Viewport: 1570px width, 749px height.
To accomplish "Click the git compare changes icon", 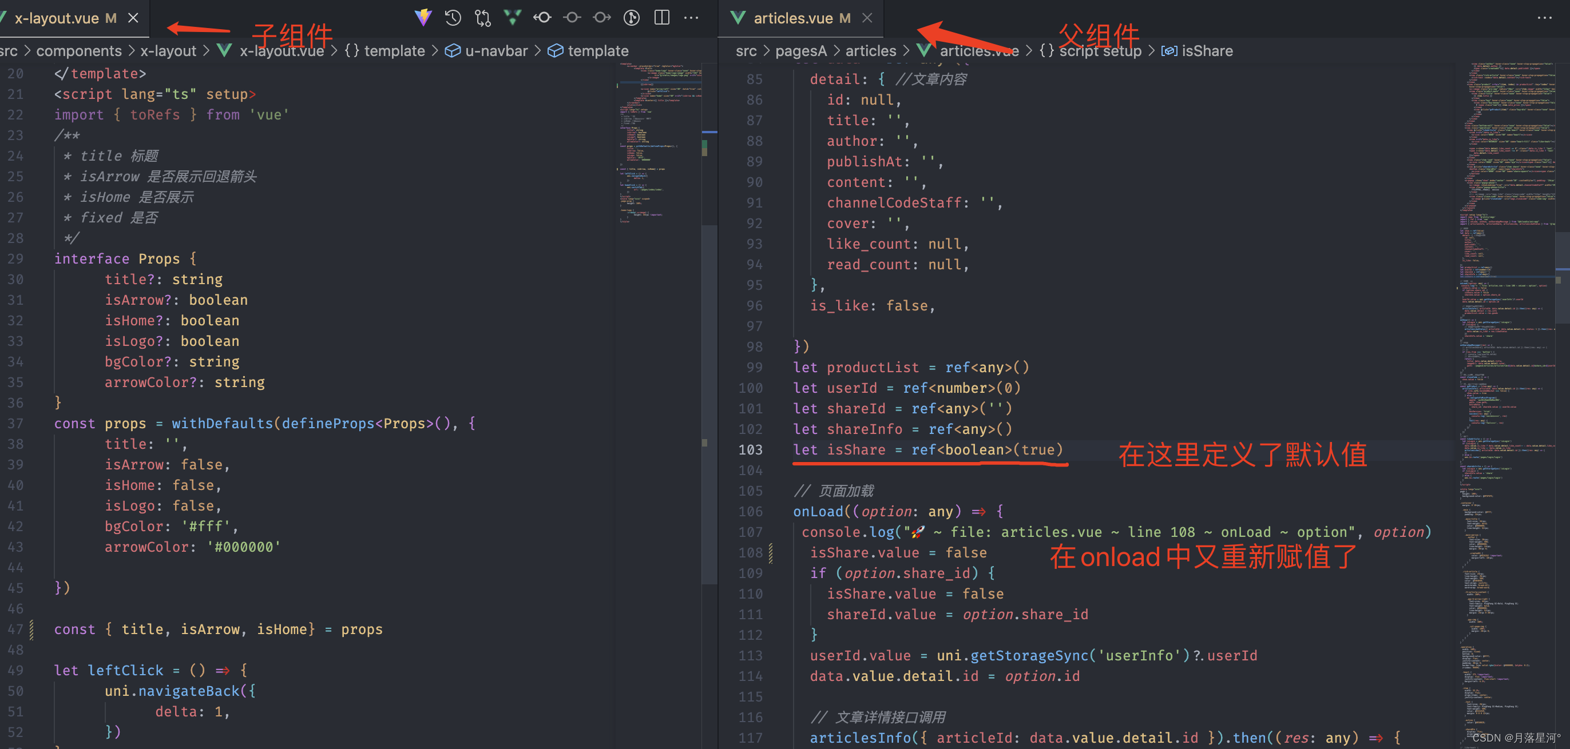I will click(483, 18).
